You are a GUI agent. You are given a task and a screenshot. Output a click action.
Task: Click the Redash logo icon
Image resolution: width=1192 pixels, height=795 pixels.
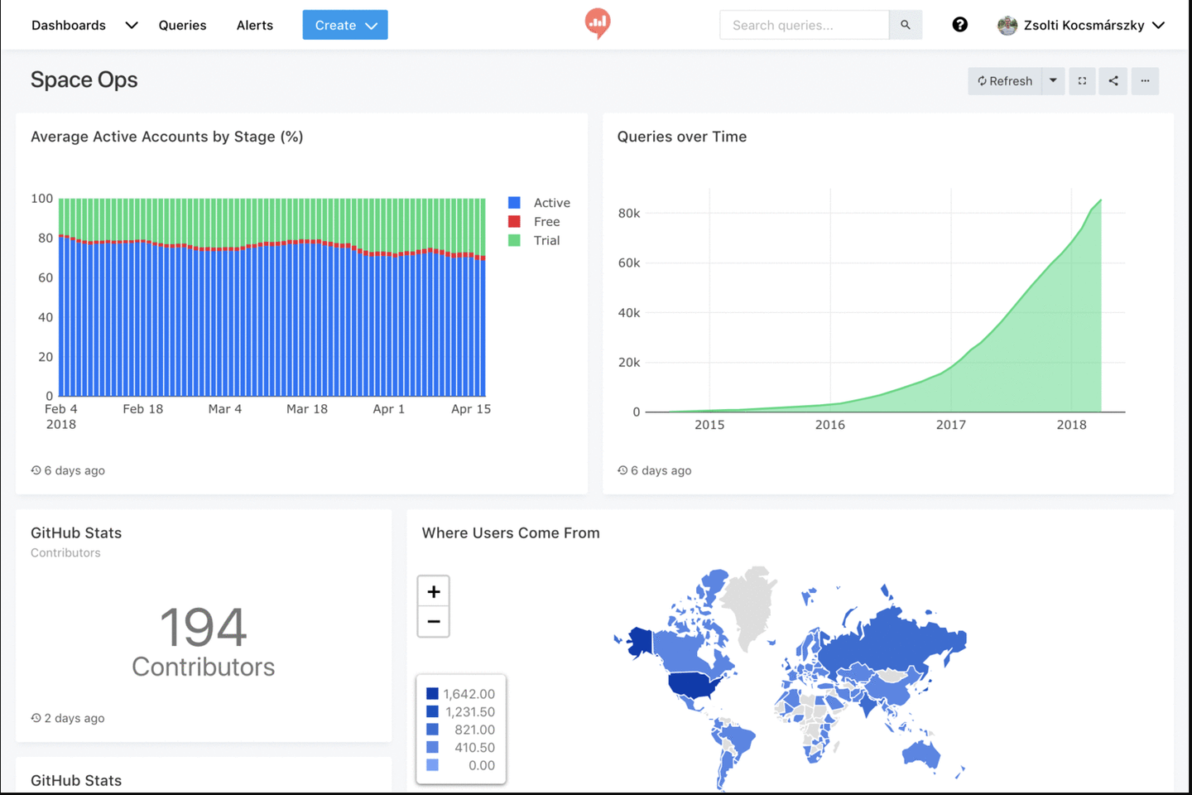[x=597, y=23]
